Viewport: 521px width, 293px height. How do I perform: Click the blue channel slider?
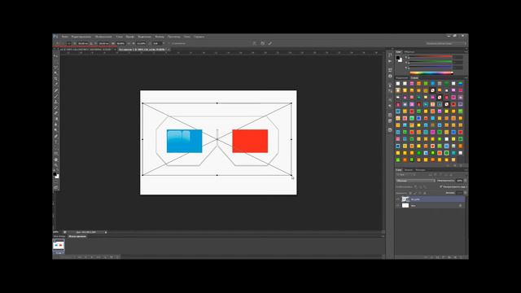[431, 67]
